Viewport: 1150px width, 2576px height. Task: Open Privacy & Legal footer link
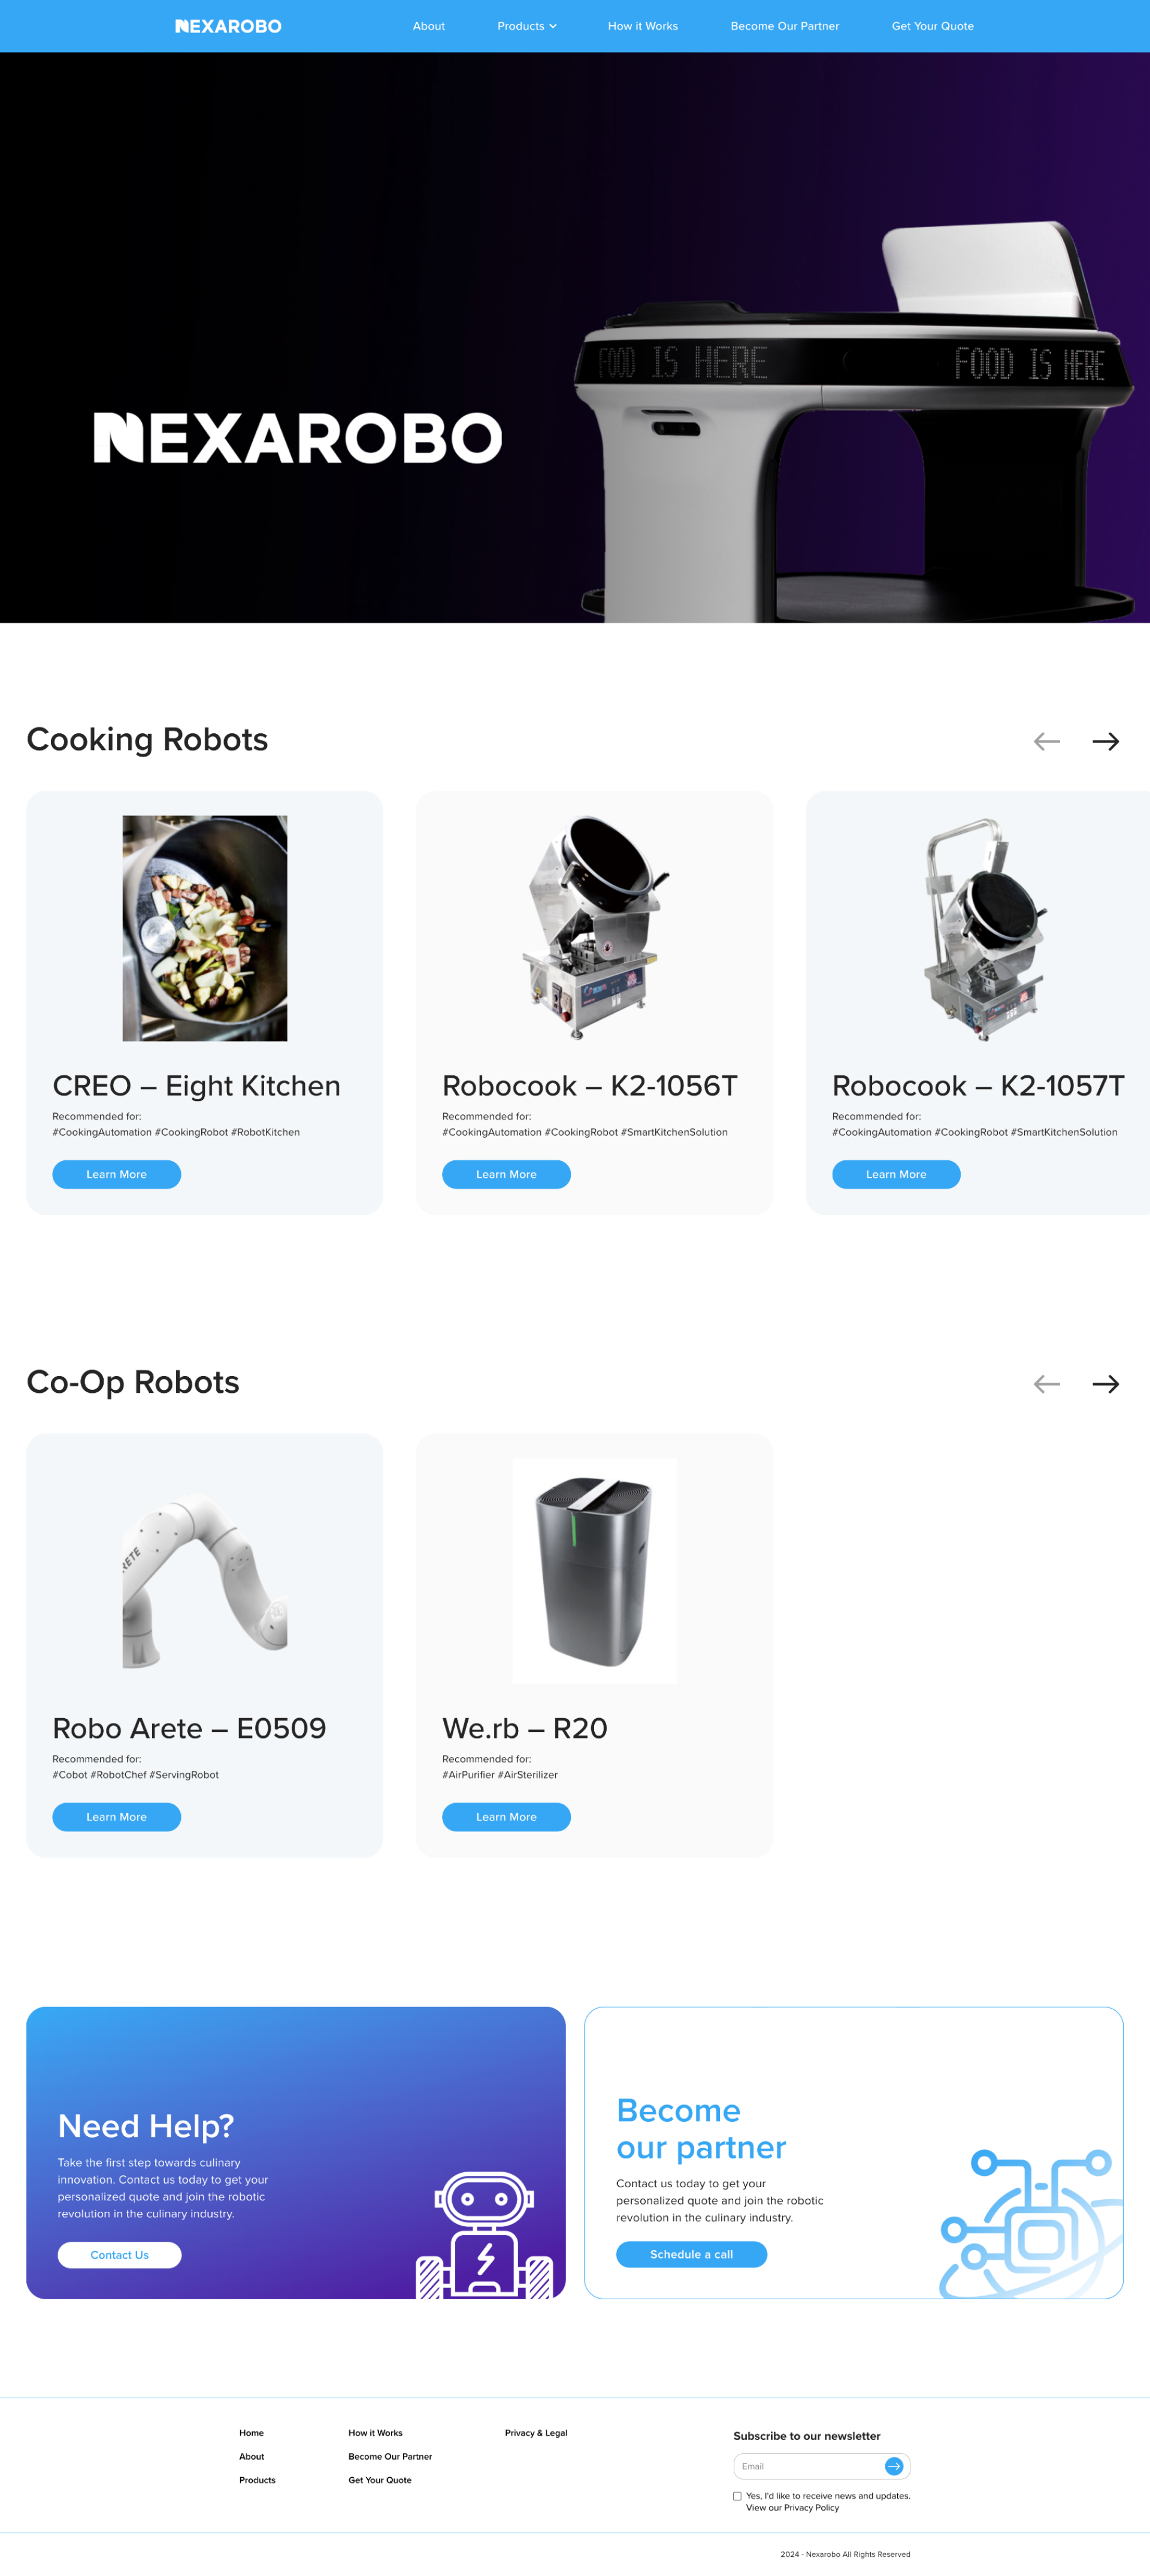tap(536, 2433)
